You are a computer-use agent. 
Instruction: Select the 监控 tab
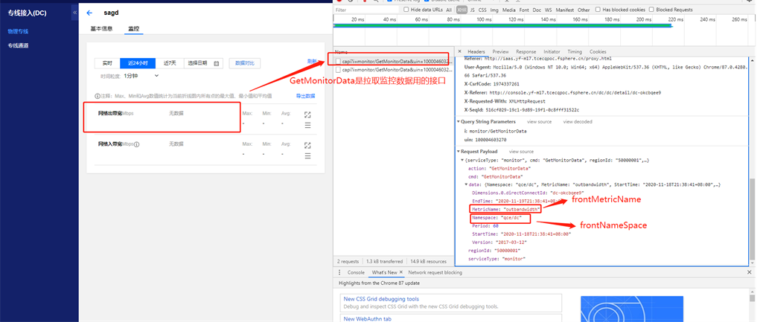coord(133,29)
